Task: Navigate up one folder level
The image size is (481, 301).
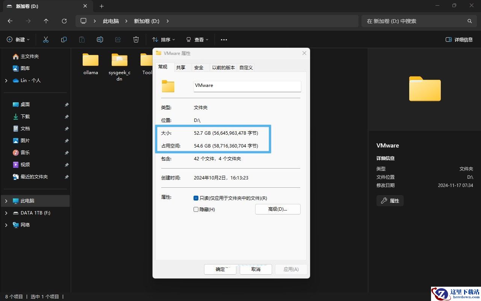Action: (x=46, y=21)
